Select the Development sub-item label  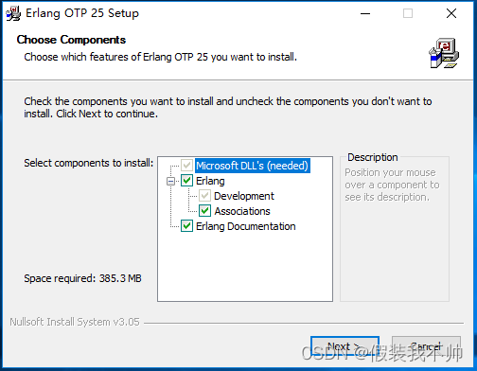coord(244,196)
